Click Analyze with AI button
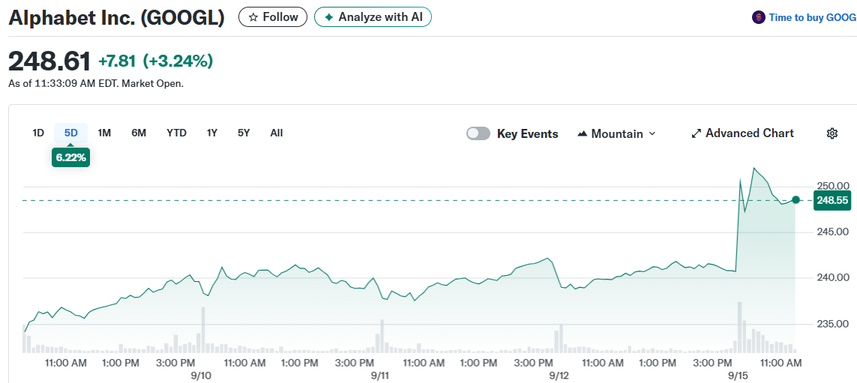857x383 pixels. [373, 17]
